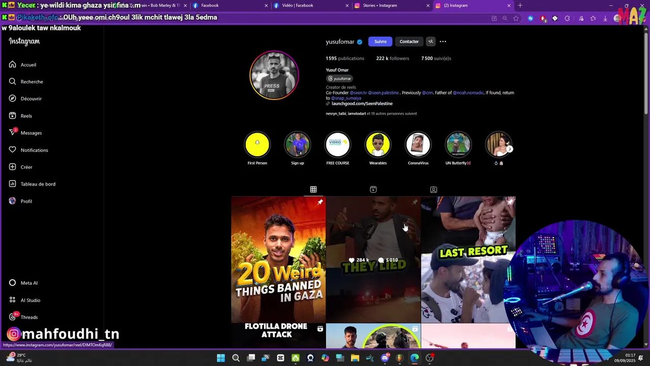The image size is (650, 366).
Task: Open Recherche in the Instagram sidebar
Action: click(25, 81)
